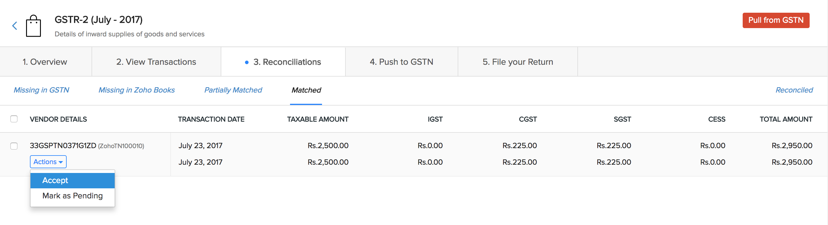Go to File your Return tab

[518, 61]
